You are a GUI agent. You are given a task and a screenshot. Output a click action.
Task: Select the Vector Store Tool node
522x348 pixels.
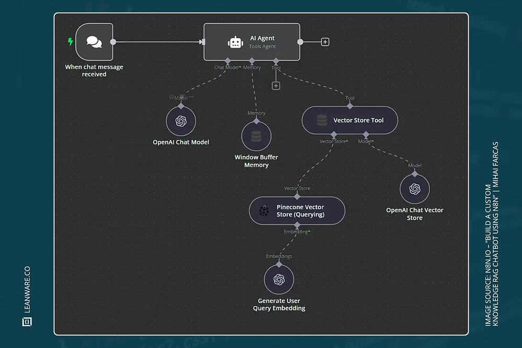pos(350,120)
